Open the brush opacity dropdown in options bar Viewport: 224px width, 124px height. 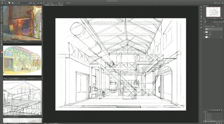click(x=36, y=3)
